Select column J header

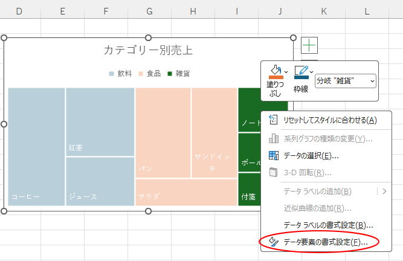pyautogui.click(x=280, y=11)
